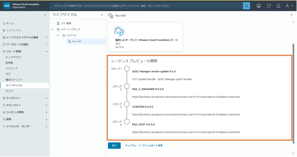Open the user account menu
This screenshot has width=297, height=157.
pyautogui.click(x=289, y=6)
